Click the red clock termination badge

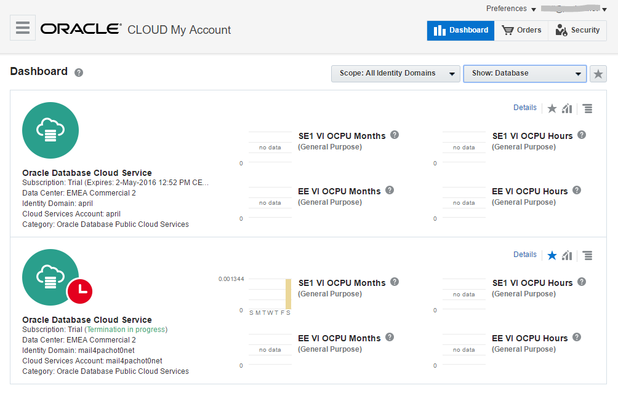tap(80, 291)
